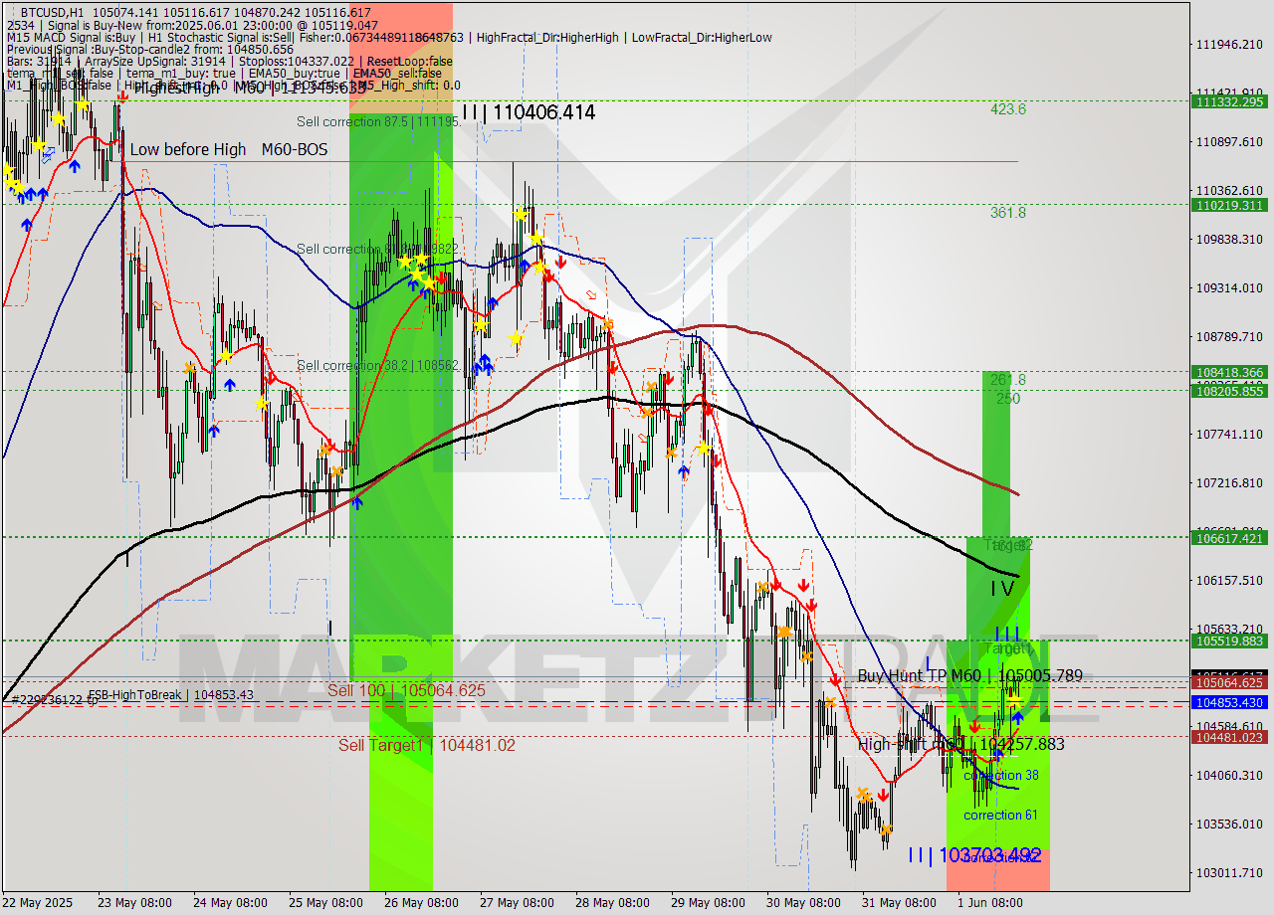The image size is (1274, 915).
Task: Click the white hollow arrow icon near 28 May
Action: point(589,294)
